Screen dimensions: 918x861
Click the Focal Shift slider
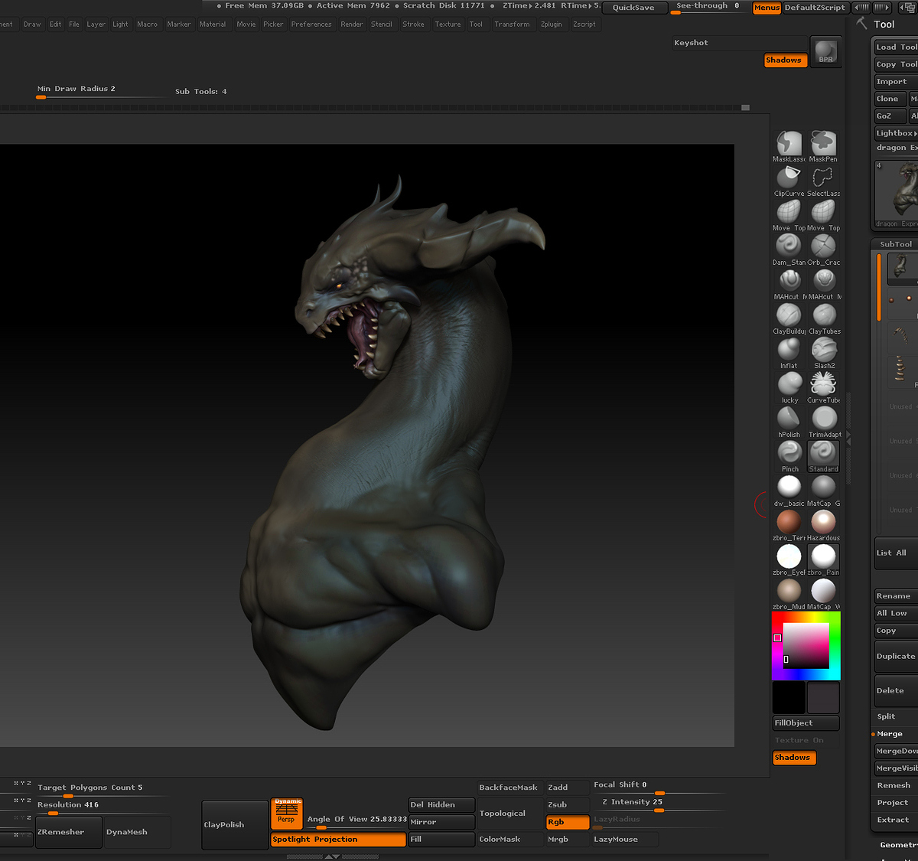[x=659, y=787]
